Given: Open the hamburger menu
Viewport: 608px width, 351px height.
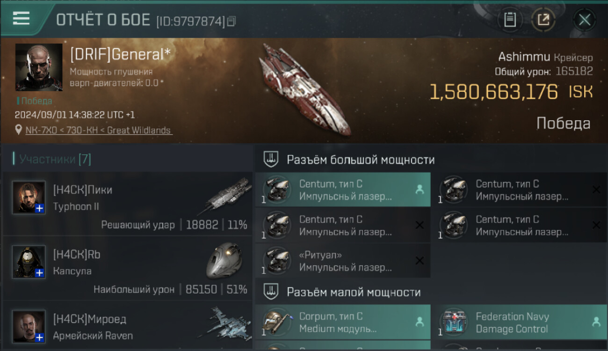Looking at the screenshot, I should 21,19.
